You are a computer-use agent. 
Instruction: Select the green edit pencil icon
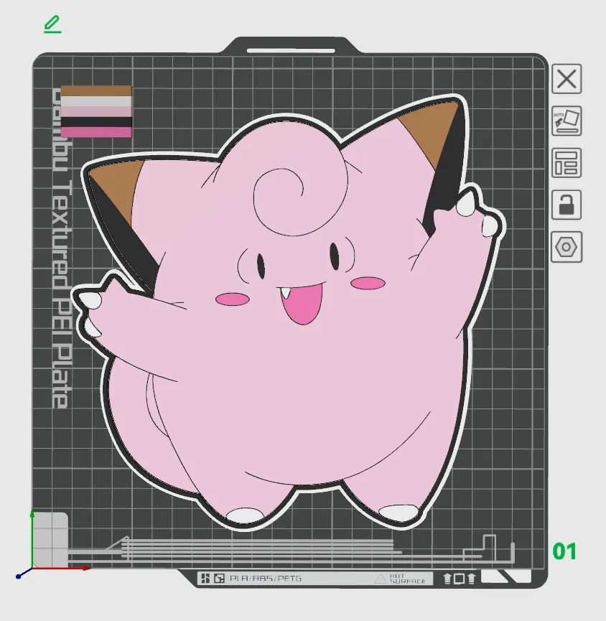click(x=51, y=24)
